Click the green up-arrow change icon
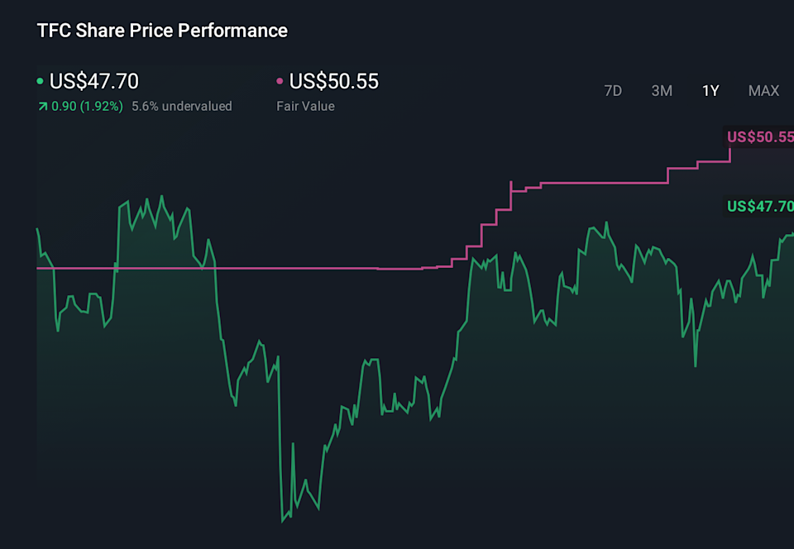Screen dimensions: 794x549 pos(42,106)
